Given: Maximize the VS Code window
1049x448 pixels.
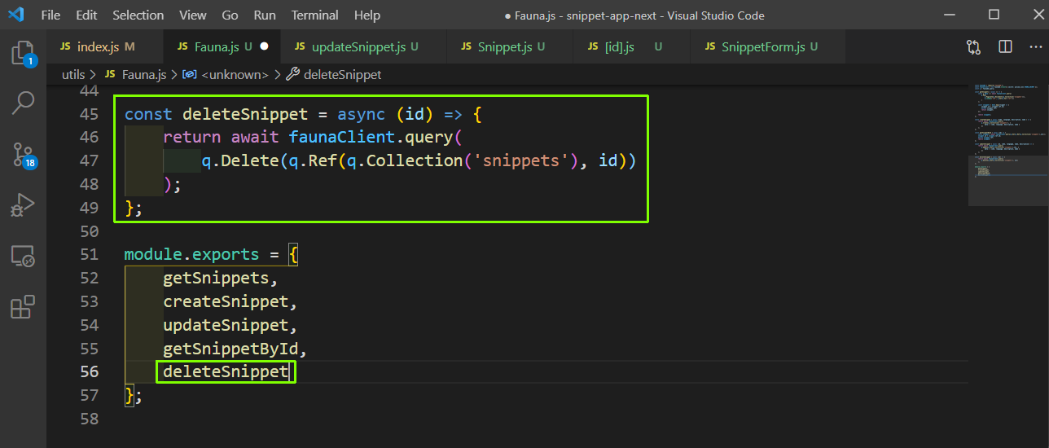Looking at the screenshot, I should point(994,15).
